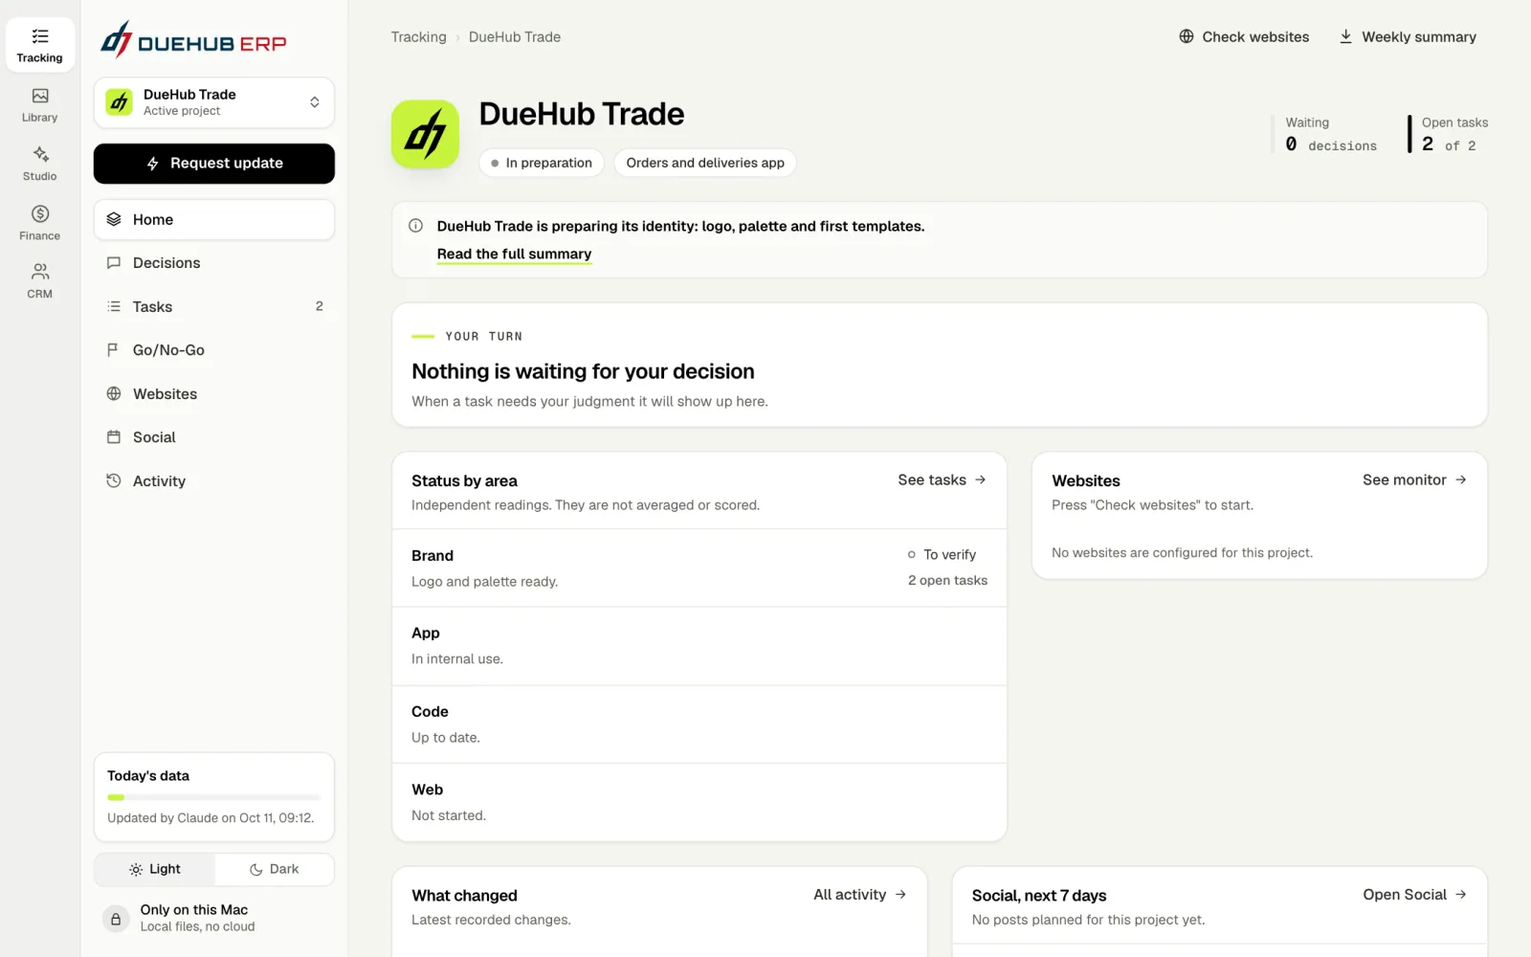Click the info icon in the summary banner
The height and width of the screenshot is (957, 1531).
(416, 226)
